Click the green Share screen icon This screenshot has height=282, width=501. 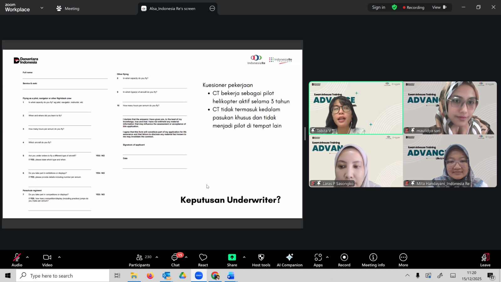[x=232, y=257]
